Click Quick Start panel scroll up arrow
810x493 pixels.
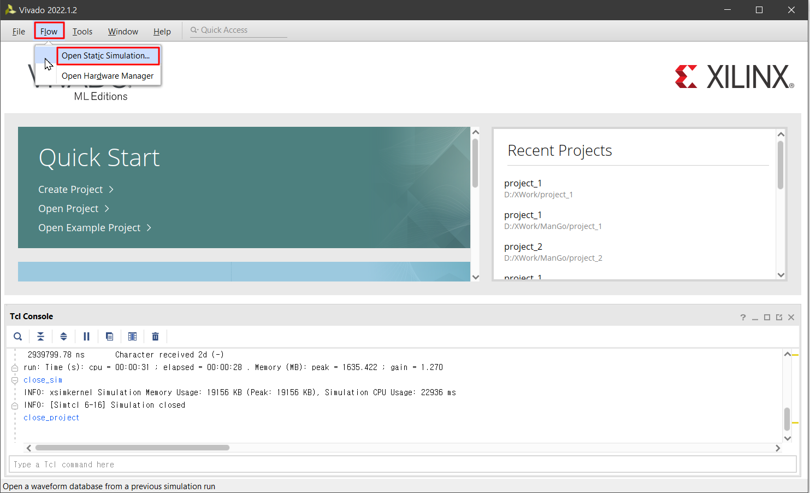point(475,132)
